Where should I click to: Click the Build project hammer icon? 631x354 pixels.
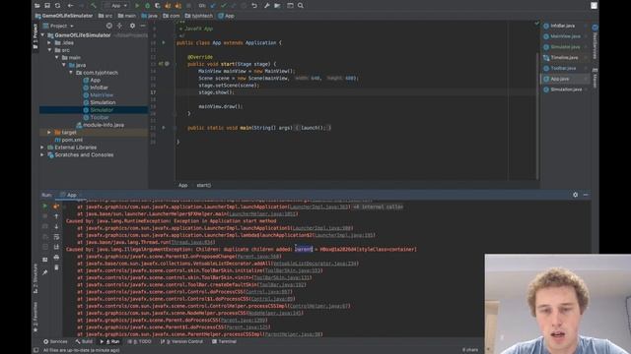(94, 6)
